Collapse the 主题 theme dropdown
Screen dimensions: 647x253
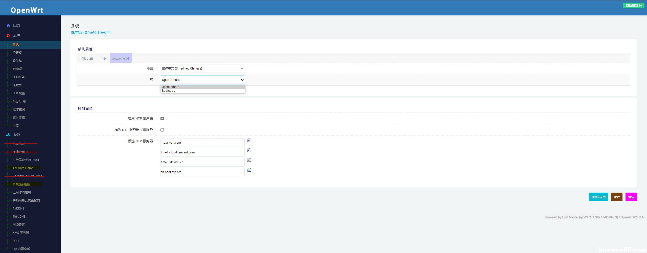202,80
